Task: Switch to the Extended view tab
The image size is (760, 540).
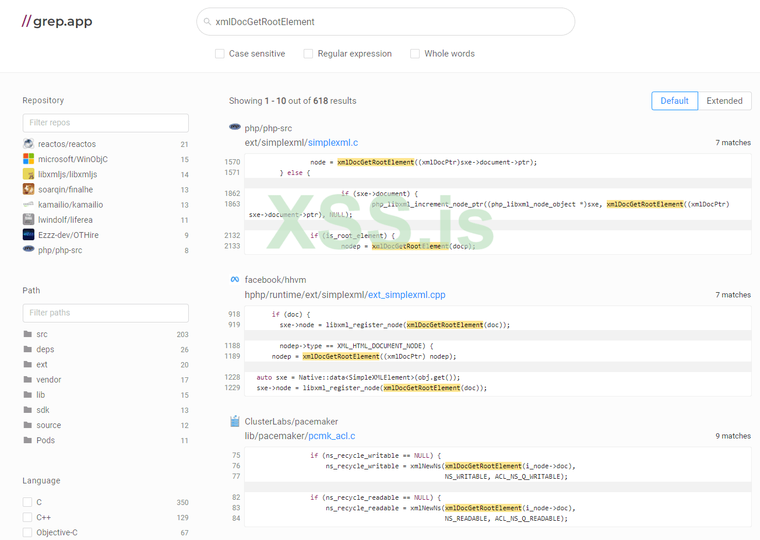Action: point(724,101)
